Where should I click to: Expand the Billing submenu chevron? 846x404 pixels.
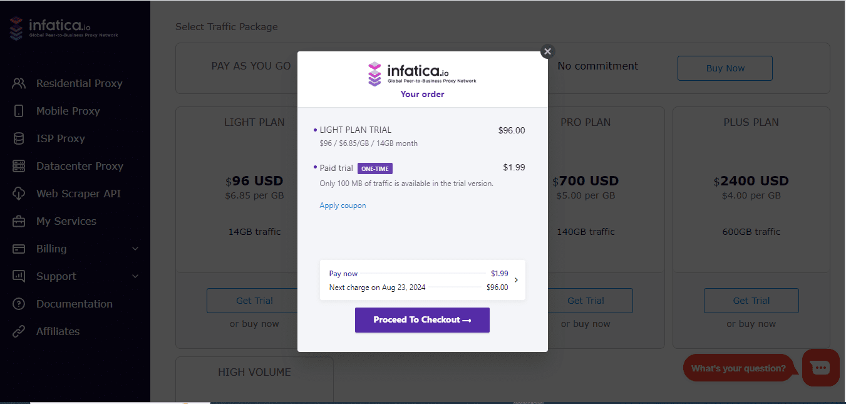135,249
